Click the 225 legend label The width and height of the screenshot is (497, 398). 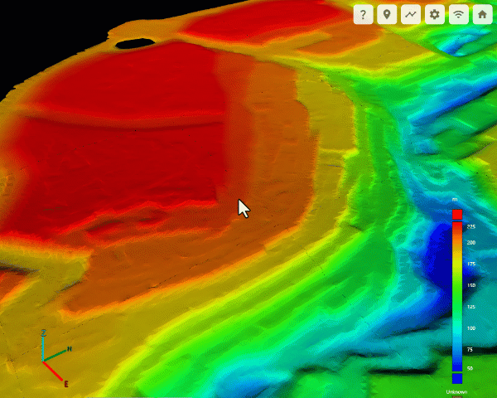pos(471,226)
